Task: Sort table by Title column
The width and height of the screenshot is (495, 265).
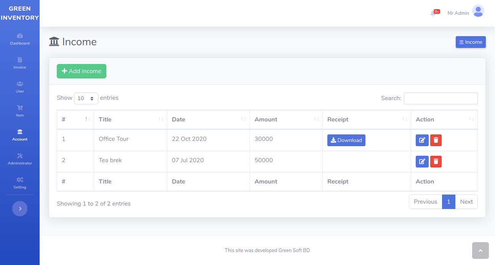Action: click(130, 120)
